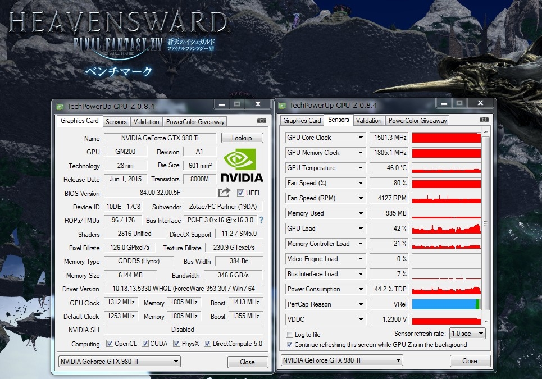Click GPU-Z title icon in left window
Image resolution: width=542 pixels, height=379 pixels.
tap(60, 107)
